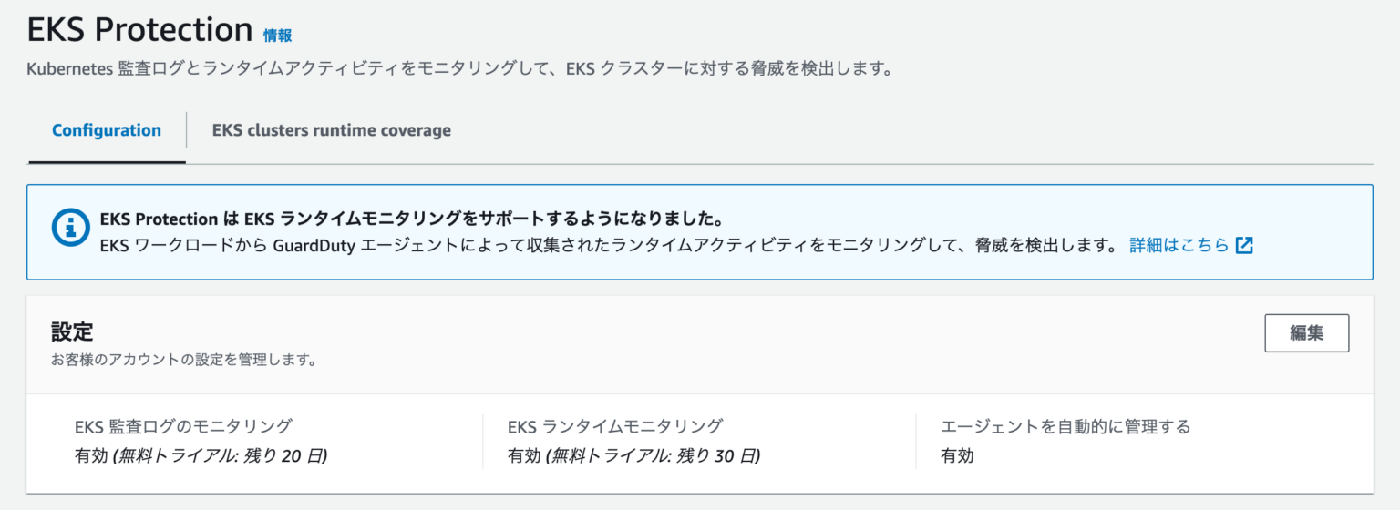Select the EKS 監査ログのモニタリング label
This screenshot has width=1400, height=510.
(183, 426)
